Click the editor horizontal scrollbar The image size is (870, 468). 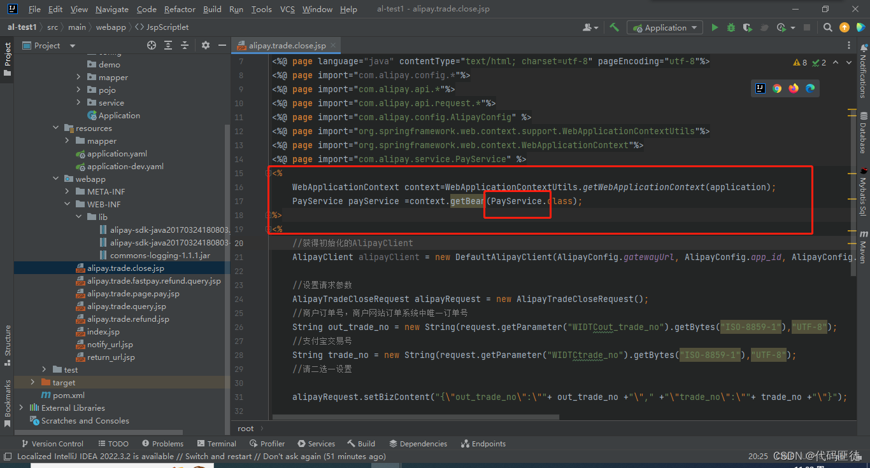point(415,418)
